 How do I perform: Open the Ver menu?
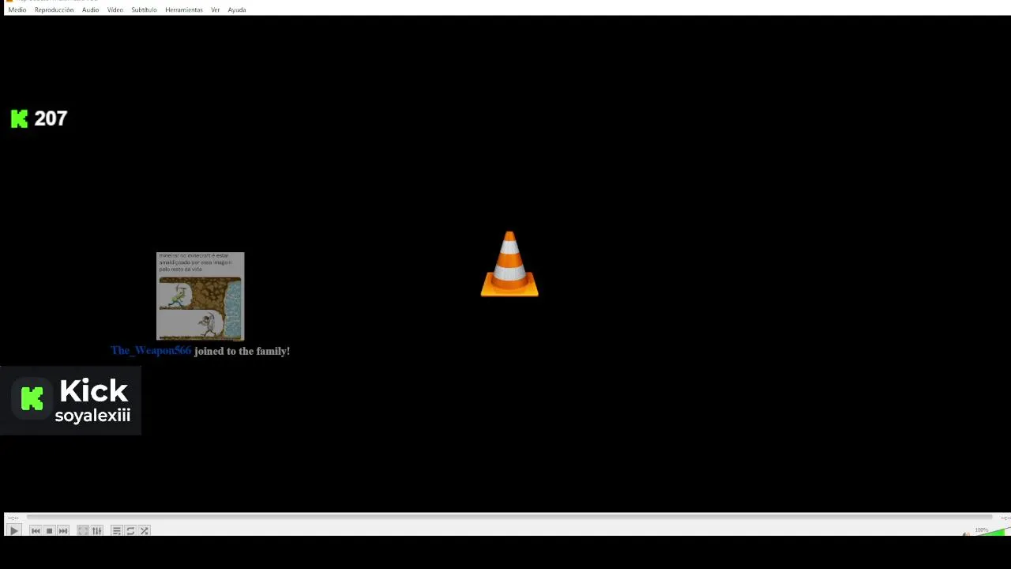point(215,9)
